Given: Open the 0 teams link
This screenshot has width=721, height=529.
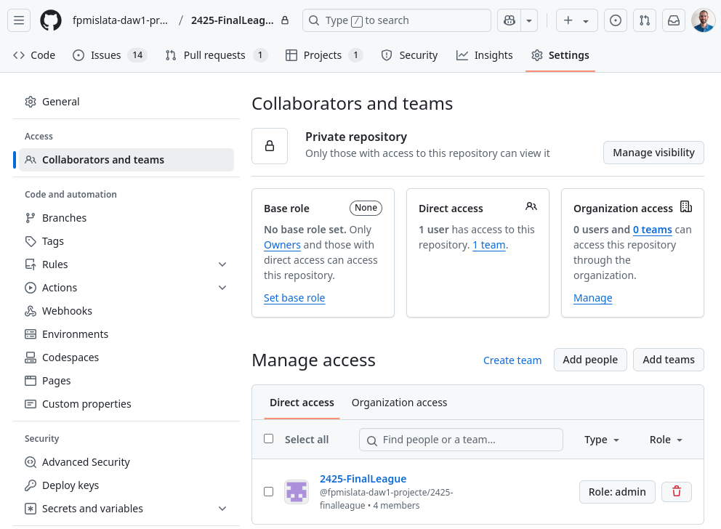Looking at the screenshot, I should [x=653, y=230].
